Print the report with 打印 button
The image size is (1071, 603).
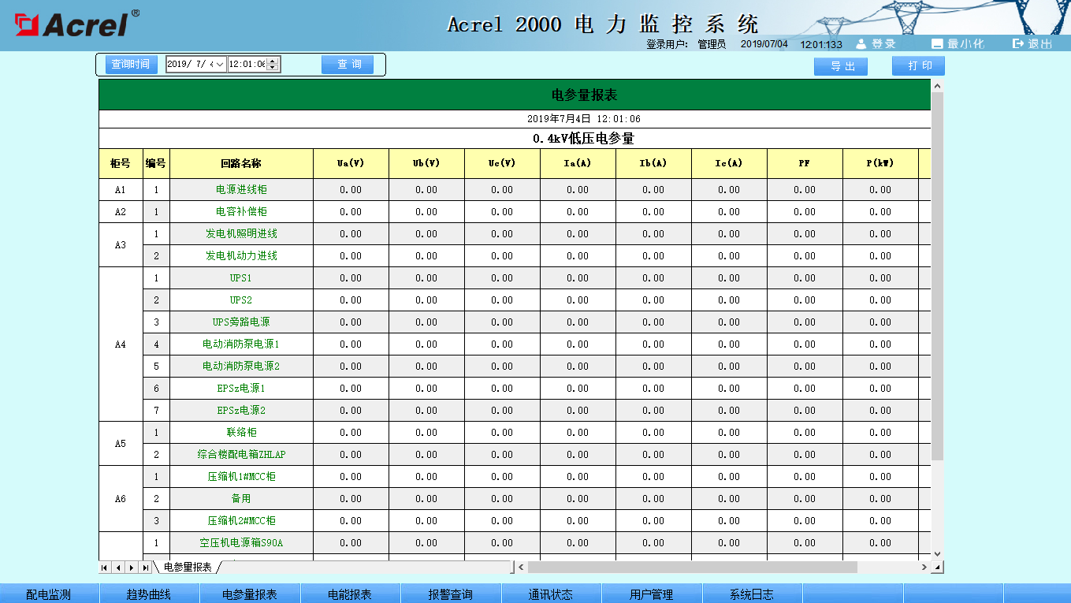(917, 66)
